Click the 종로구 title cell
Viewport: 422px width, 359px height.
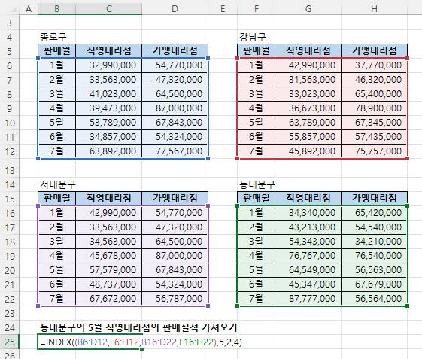pos(56,37)
